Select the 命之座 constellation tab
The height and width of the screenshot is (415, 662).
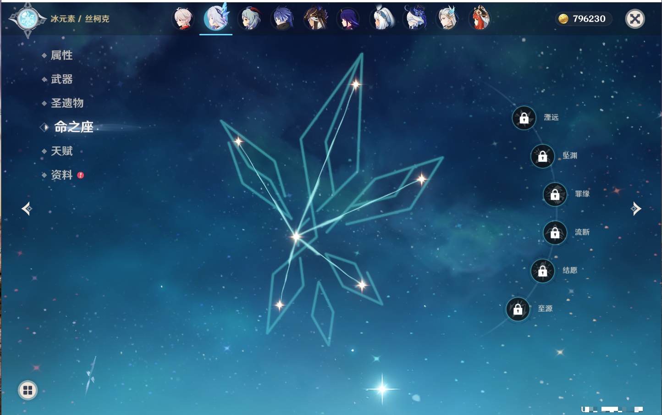(x=73, y=127)
